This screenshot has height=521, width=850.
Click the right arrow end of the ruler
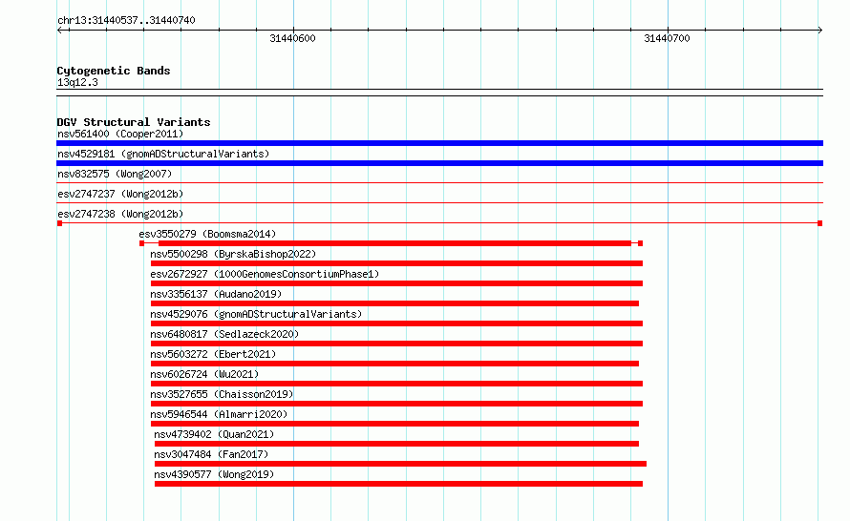pyautogui.click(x=819, y=31)
